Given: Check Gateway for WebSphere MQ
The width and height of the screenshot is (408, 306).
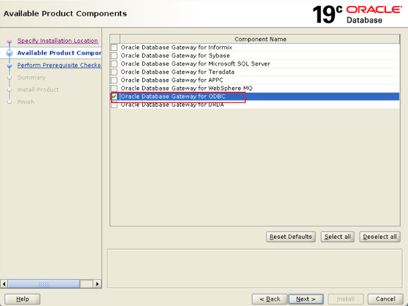Looking at the screenshot, I should 114,88.
